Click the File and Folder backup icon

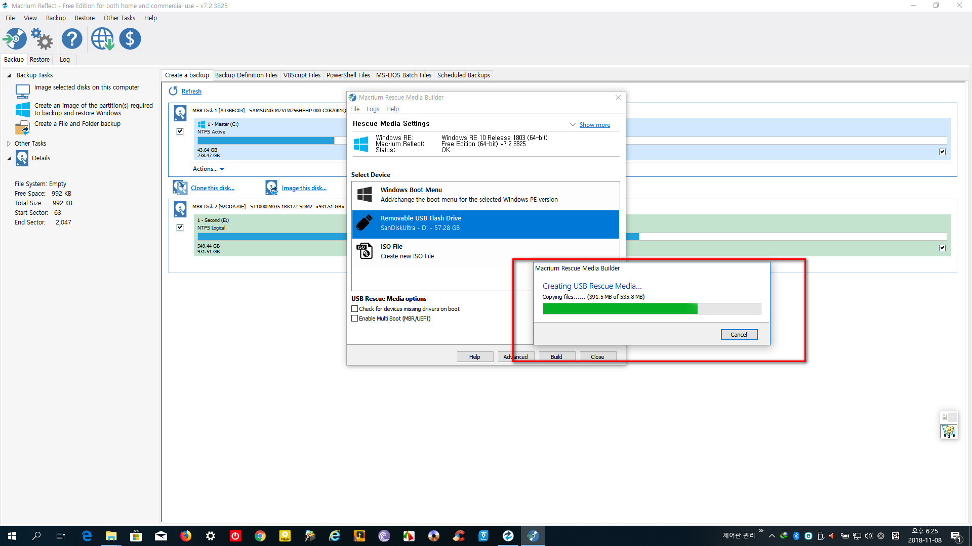(23, 127)
